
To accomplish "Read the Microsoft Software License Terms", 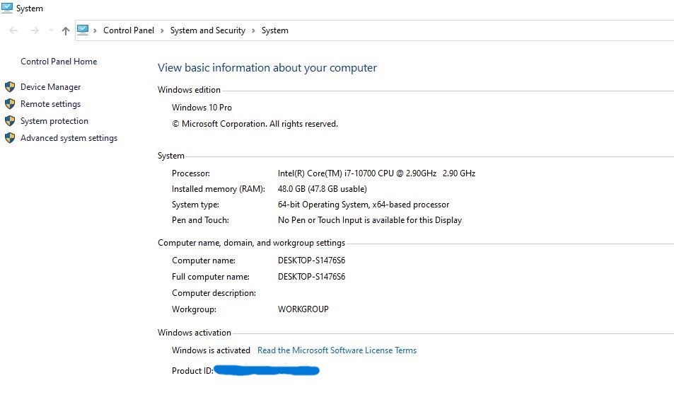I will point(337,350).
